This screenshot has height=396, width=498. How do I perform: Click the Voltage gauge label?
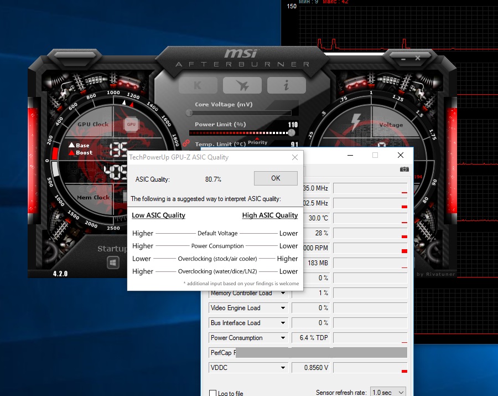[391, 125]
